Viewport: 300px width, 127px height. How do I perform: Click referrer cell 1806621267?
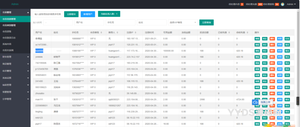(x=114, y=105)
